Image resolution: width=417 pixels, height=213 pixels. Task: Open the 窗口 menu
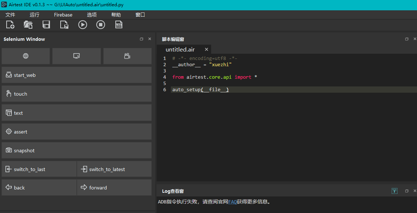pyautogui.click(x=140, y=15)
